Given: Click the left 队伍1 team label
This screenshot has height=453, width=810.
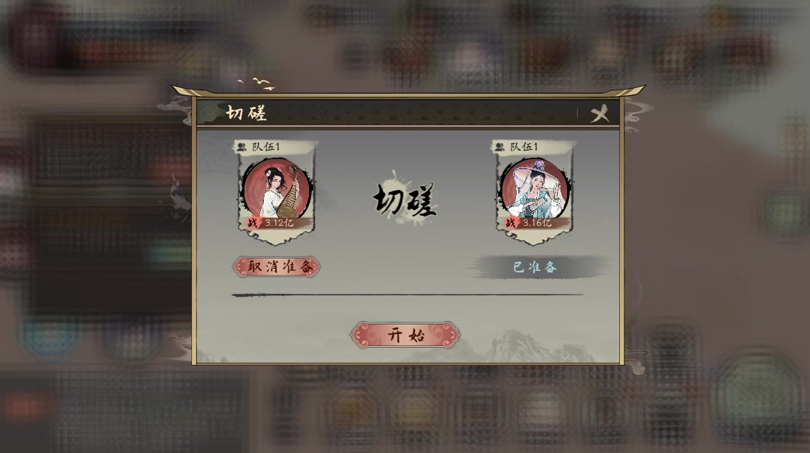Looking at the screenshot, I should pyautogui.click(x=266, y=147).
